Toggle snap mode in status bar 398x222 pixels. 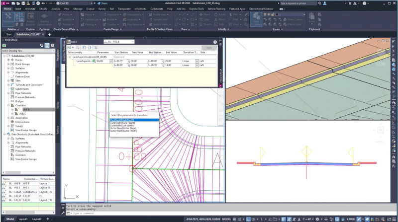tap(240, 219)
